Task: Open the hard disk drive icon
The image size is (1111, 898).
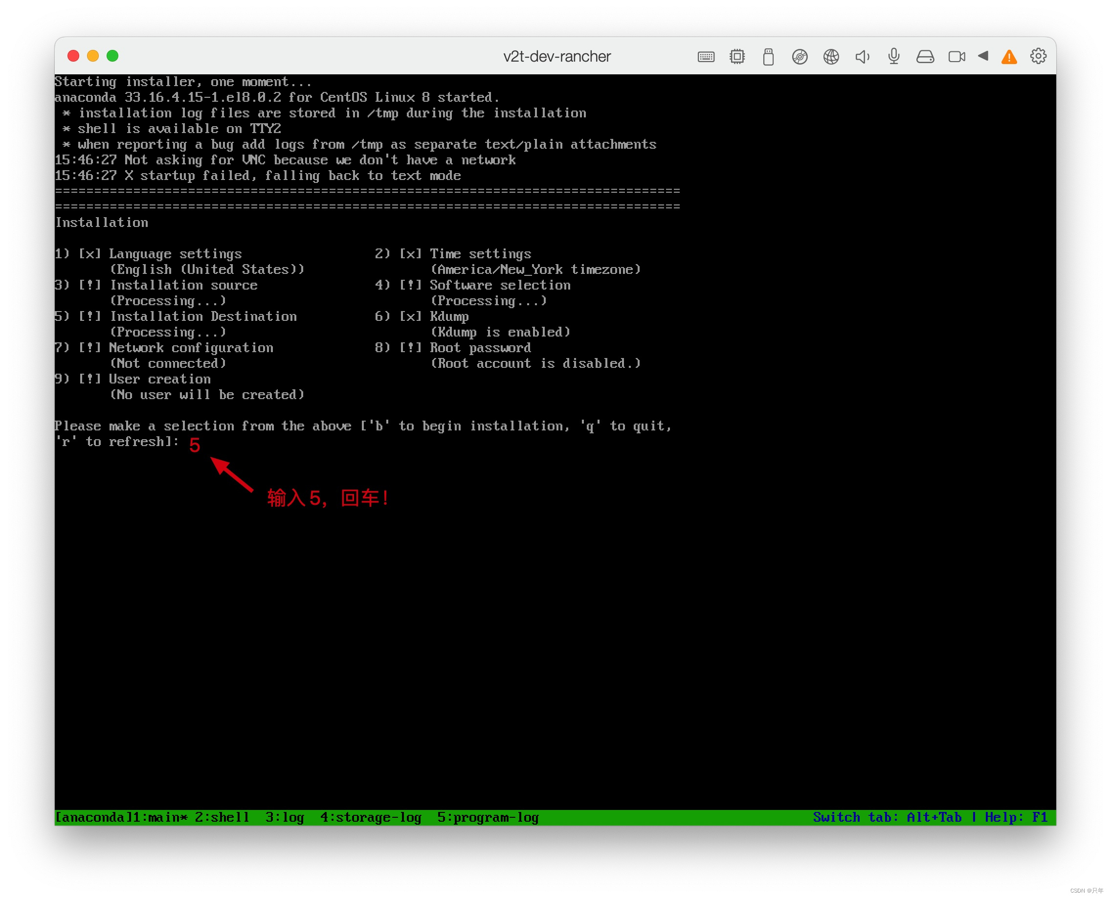Action: click(x=925, y=56)
